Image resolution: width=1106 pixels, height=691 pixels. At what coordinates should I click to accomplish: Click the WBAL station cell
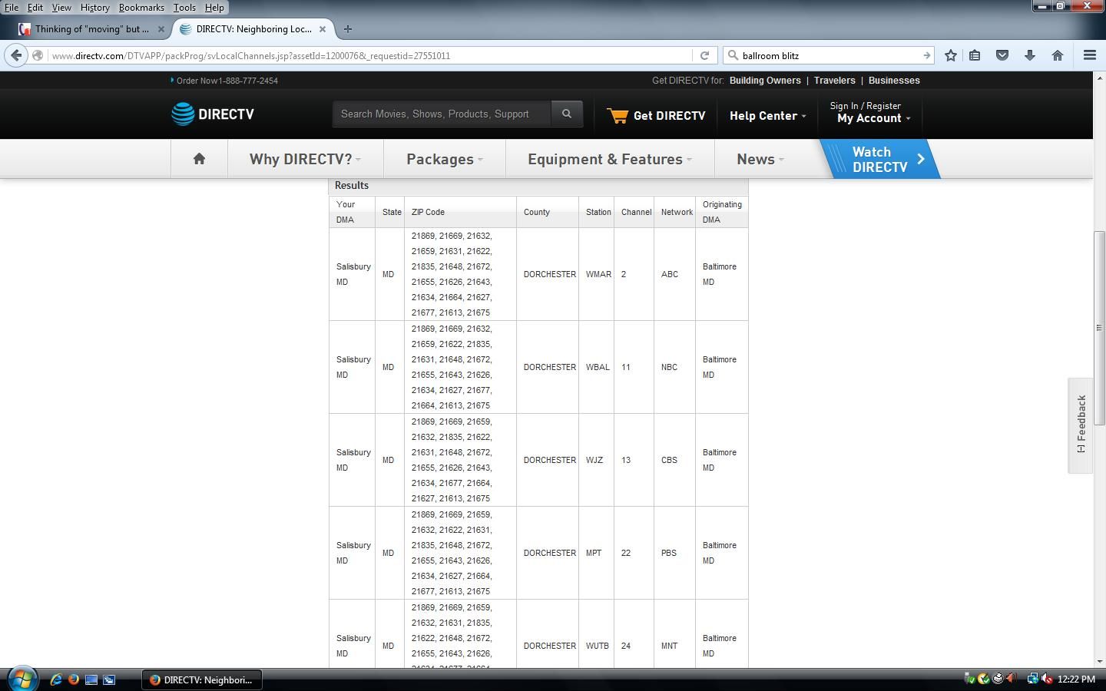(598, 367)
